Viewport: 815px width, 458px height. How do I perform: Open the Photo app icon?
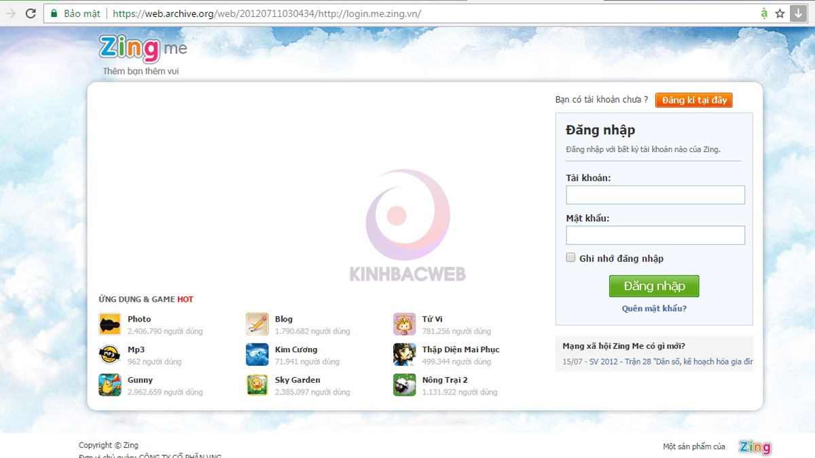pyautogui.click(x=109, y=324)
